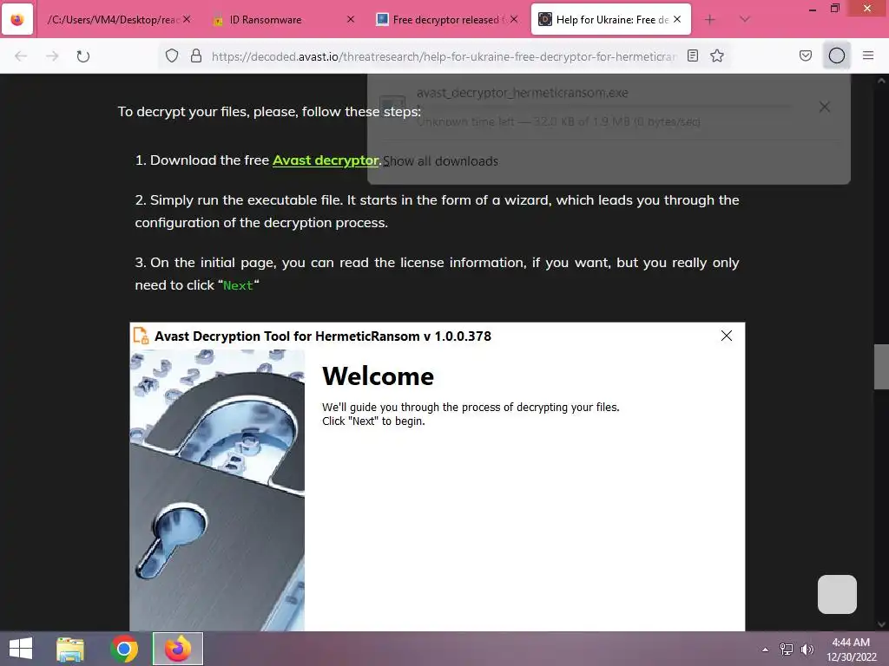This screenshot has width=889, height=666.
Task: Expand the list all tabs dropdown
Action: pos(745,20)
